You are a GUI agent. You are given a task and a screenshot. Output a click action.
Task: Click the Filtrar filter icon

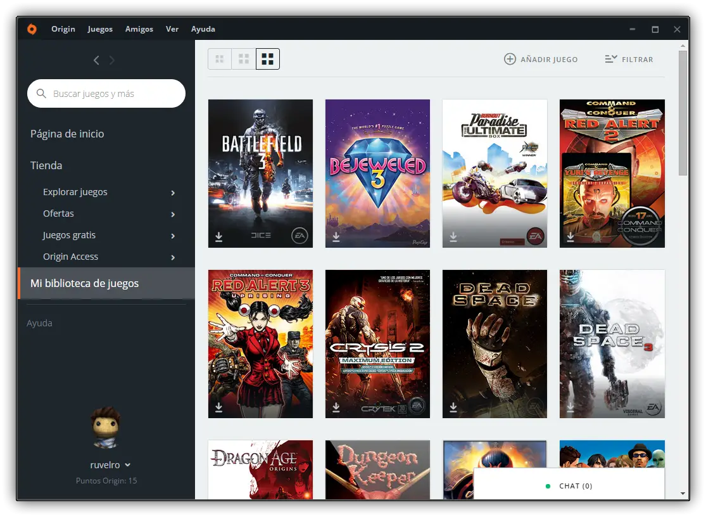point(610,59)
